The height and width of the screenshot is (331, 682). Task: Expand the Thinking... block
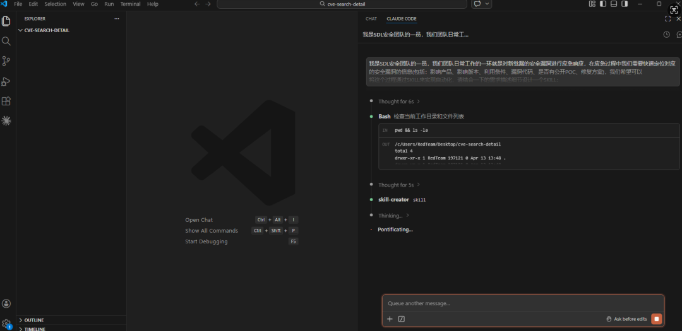pos(393,216)
